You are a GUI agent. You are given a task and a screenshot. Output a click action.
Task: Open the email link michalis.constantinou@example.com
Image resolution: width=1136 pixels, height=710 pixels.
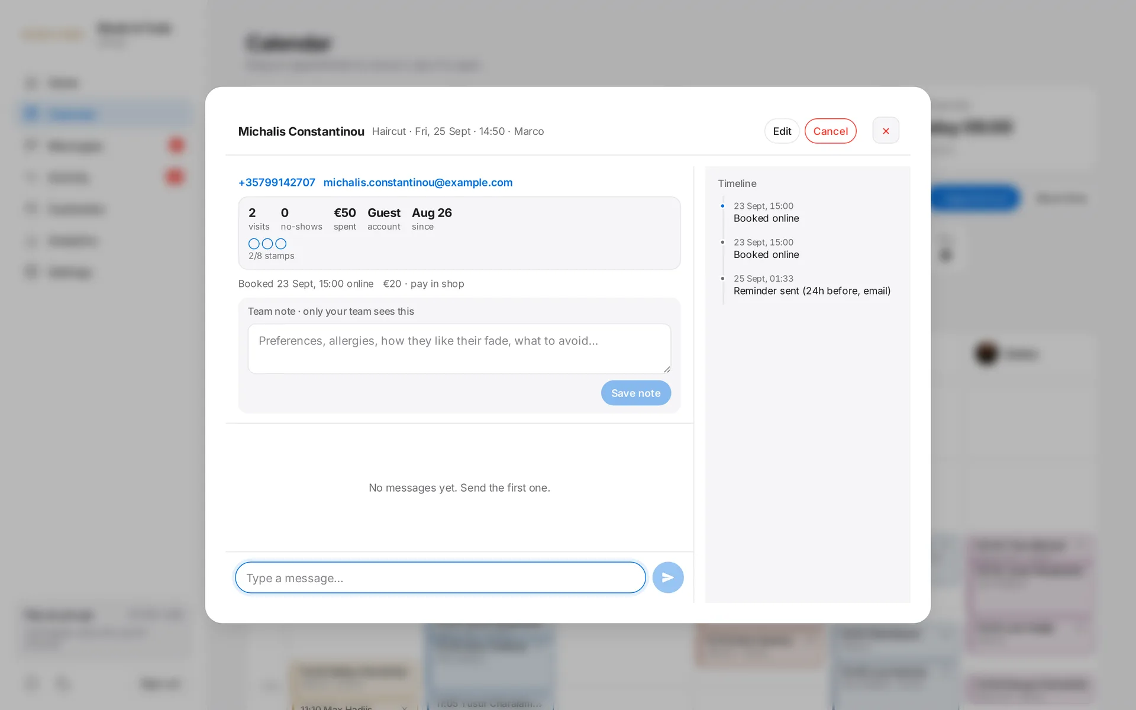click(418, 182)
